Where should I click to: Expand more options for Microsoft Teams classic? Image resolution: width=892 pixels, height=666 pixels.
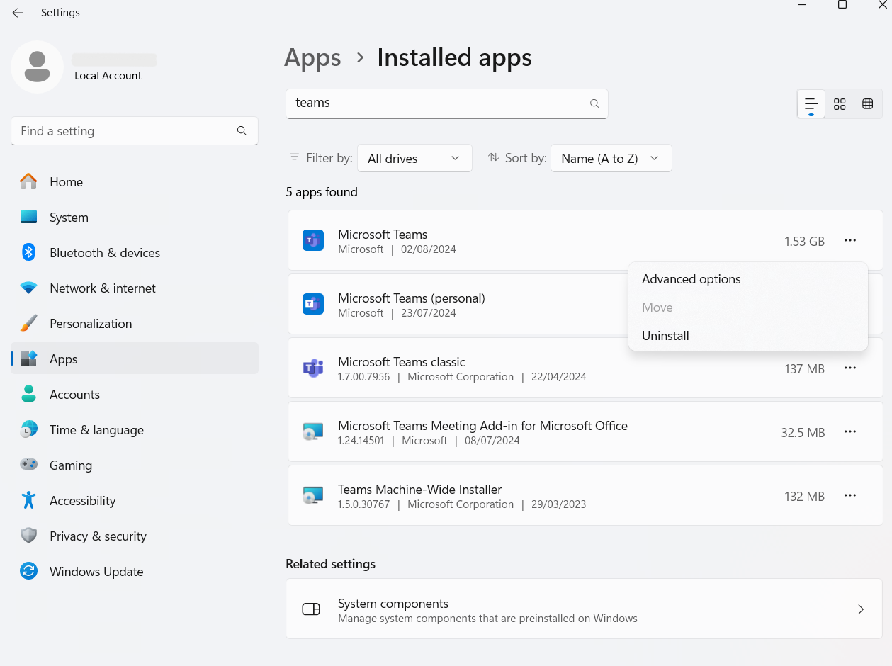(849, 368)
